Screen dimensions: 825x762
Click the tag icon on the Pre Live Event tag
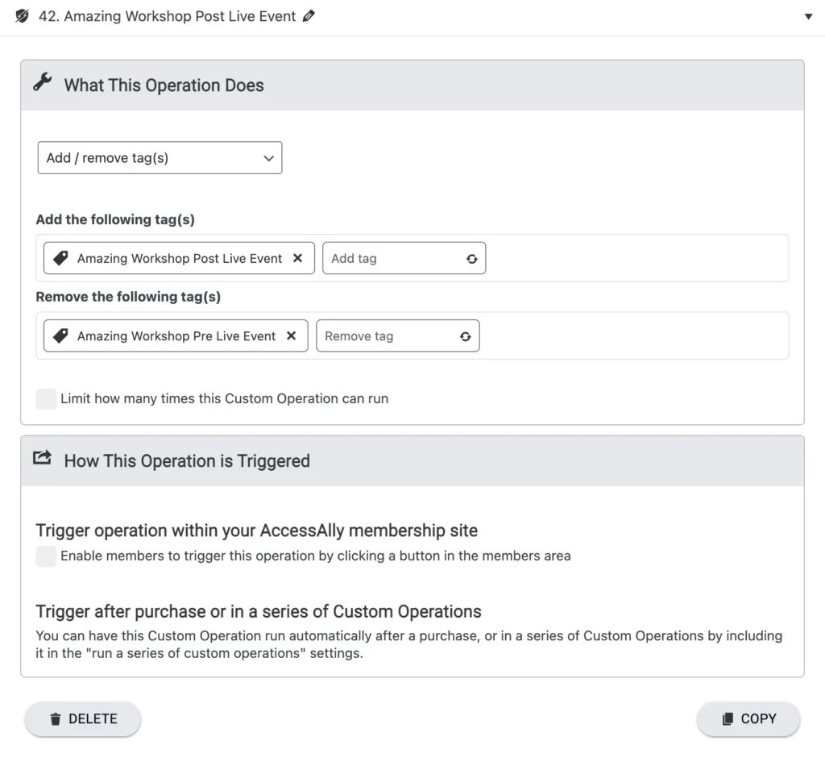pyautogui.click(x=60, y=336)
